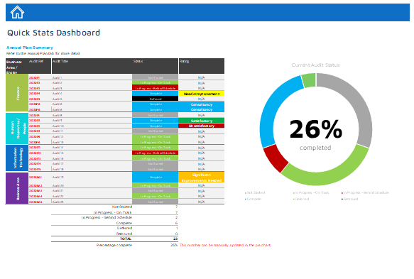Click Audit 6's Consultancy rating cell
The width and height of the screenshot is (414, 279).
click(202, 104)
